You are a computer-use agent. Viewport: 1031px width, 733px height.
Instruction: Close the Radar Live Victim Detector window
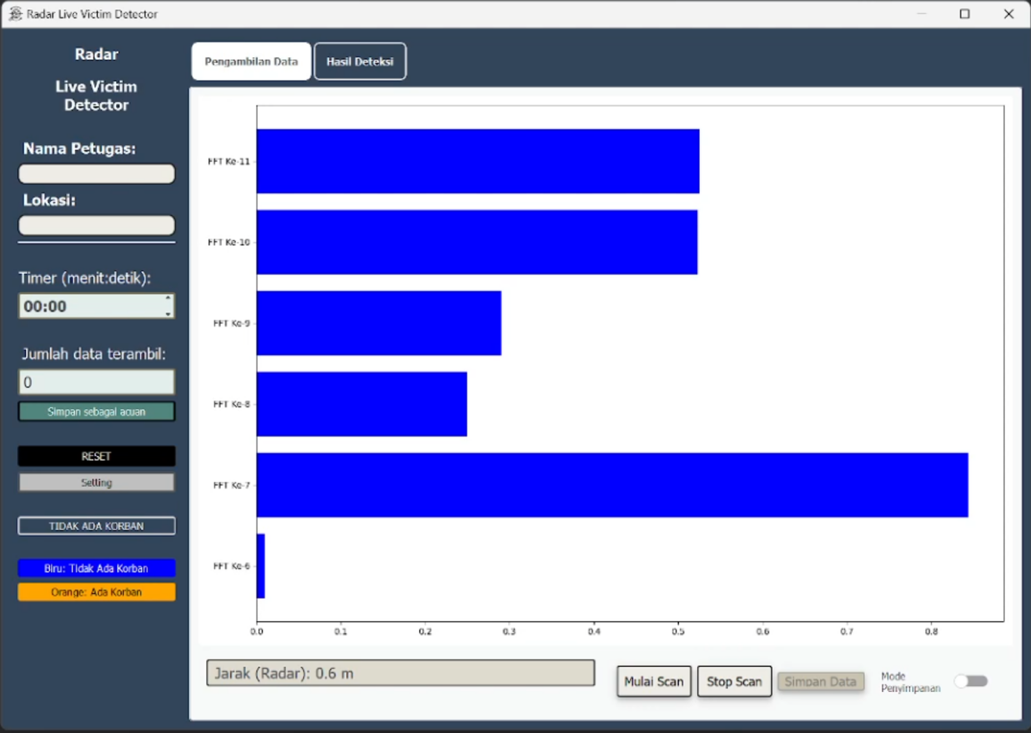click(1008, 14)
